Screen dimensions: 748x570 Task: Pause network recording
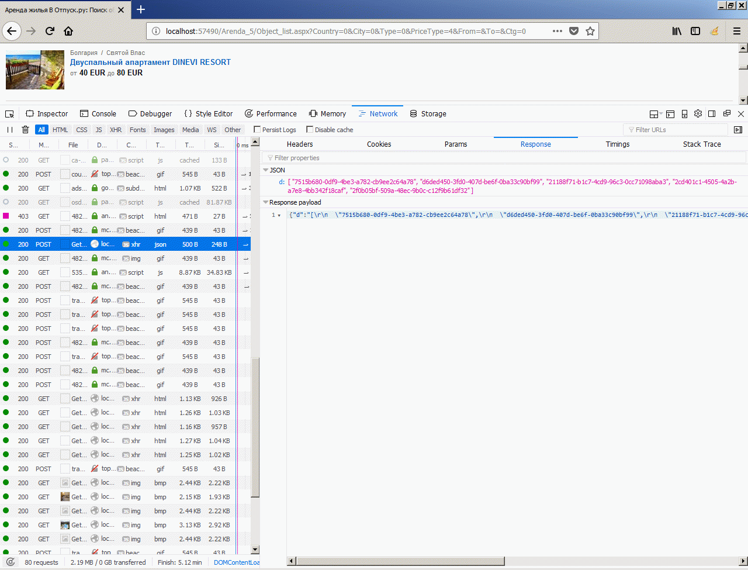click(x=10, y=130)
